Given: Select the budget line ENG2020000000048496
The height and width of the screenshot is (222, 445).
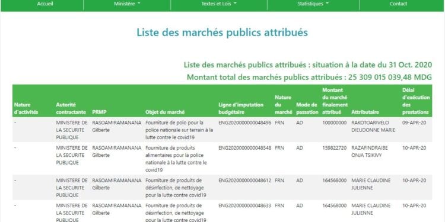Looking at the screenshot, I should 244,123.
